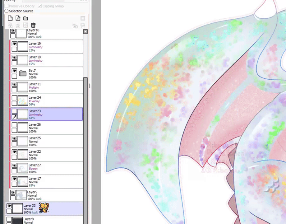Viewport: 286px width, 224px height.
Task: Hide Set7 using its eye icon
Action: (x=14, y=71)
